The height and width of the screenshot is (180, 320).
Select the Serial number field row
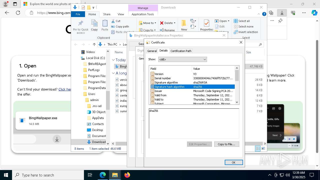(192, 78)
